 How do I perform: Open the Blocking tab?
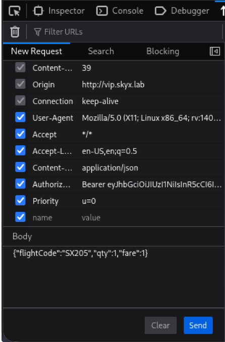coord(162,51)
